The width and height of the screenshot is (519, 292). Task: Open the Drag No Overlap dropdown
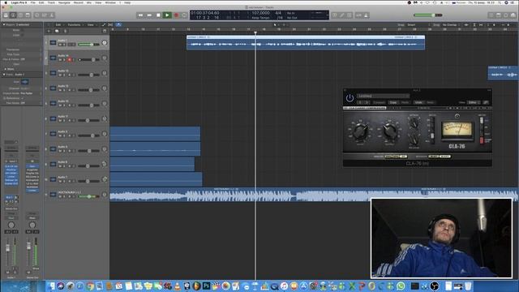pos(451,25)
